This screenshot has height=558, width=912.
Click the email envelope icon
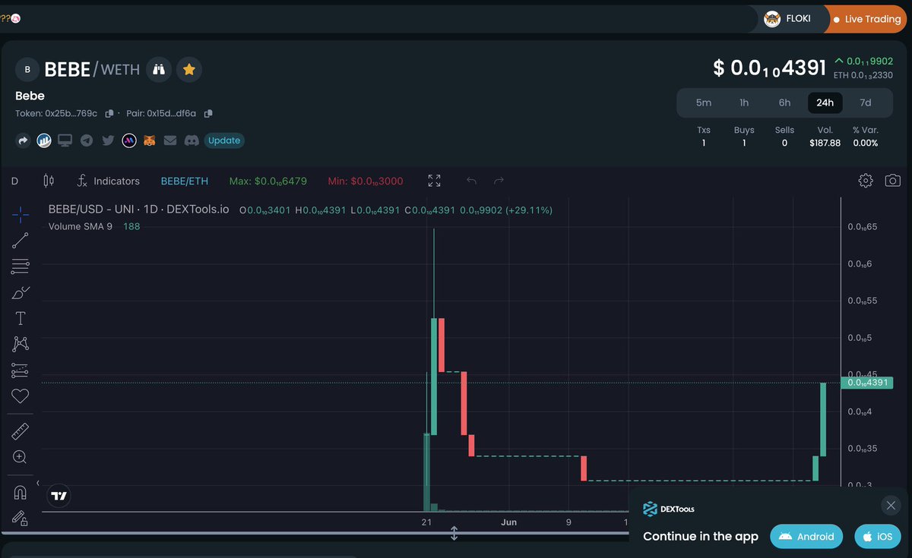[170, 140]
